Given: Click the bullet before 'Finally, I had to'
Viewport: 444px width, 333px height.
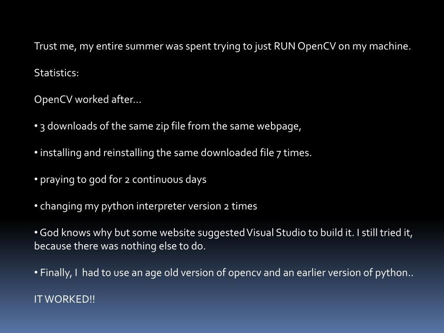Looking at the screenshot, I should point(36,272).
